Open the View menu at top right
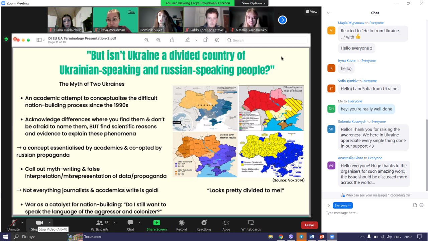 [311, 11]
